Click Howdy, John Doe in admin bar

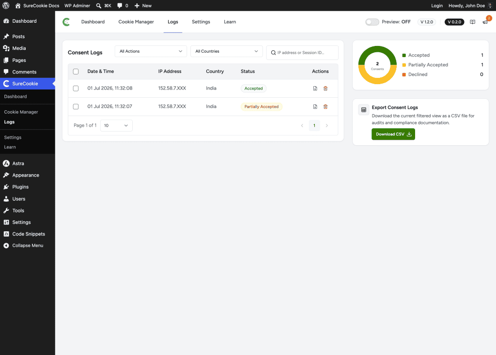click(466, 6)
